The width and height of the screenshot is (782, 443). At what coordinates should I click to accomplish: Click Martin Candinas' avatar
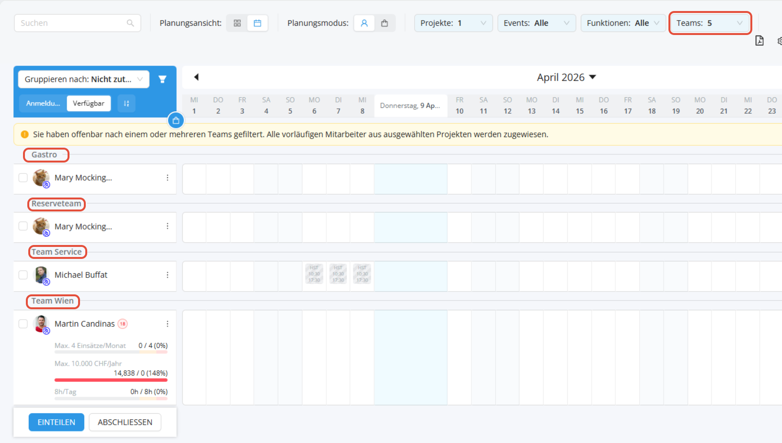pos(41,324)
